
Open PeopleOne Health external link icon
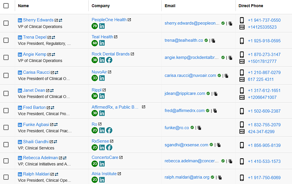129,20
